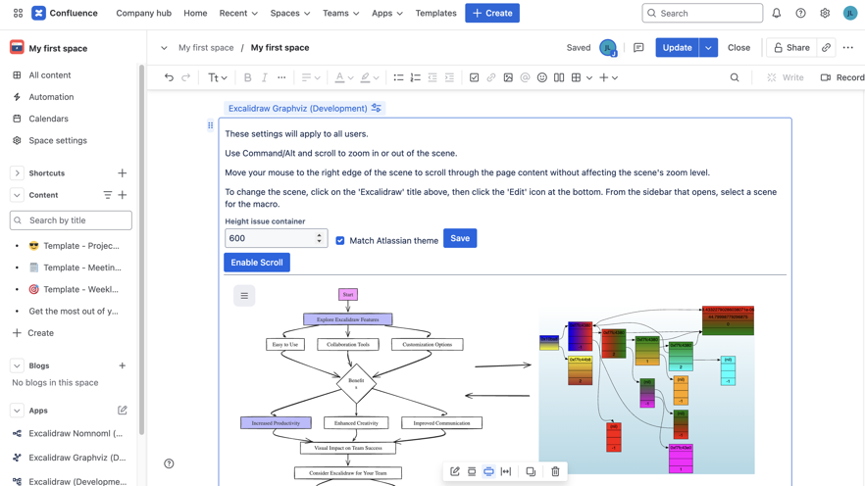Click the undo arrow in toolbar

point(169,77)
